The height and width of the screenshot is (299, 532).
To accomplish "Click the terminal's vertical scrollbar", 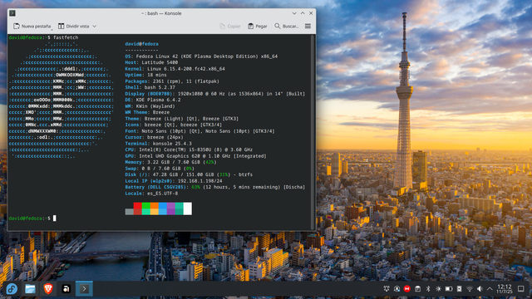I will coord(313,132).
